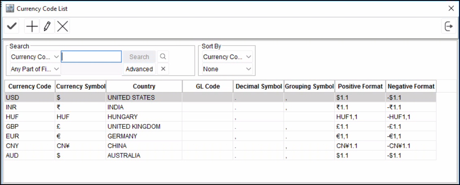Click the magnifier search icon
The image size is (460, 185).
(163, 57)
